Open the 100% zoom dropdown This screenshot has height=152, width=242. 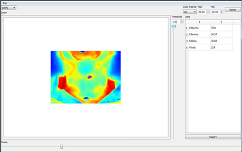coord(9,8)
